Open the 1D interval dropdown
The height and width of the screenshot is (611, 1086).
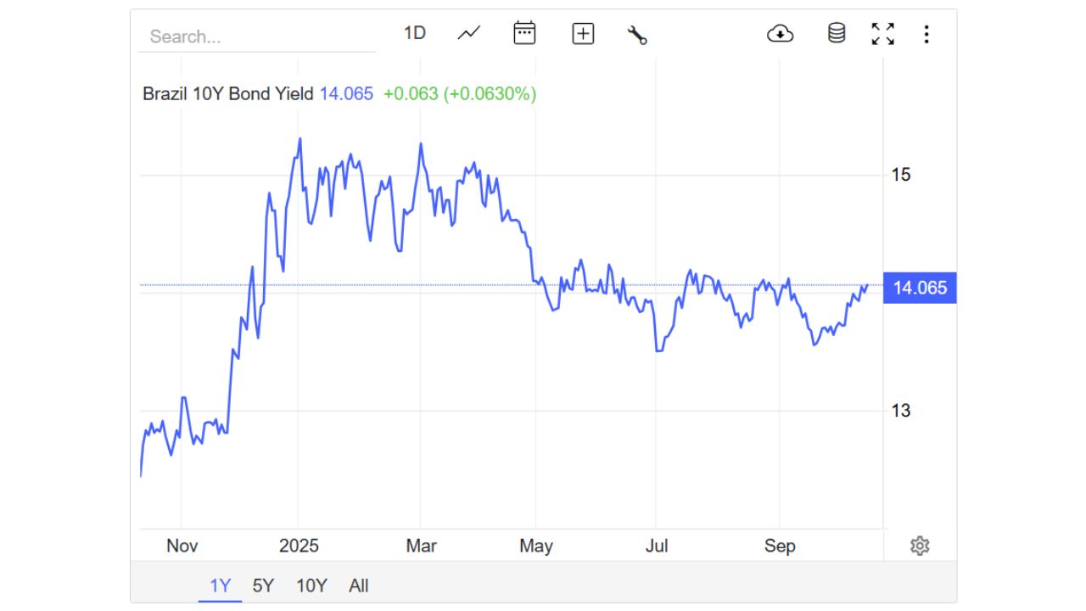click(x=414, y=33)
